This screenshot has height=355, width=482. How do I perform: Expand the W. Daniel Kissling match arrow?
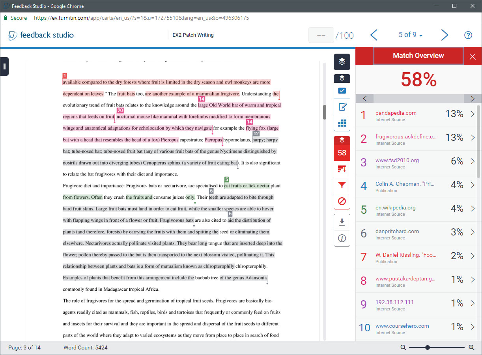coord(473,256)
